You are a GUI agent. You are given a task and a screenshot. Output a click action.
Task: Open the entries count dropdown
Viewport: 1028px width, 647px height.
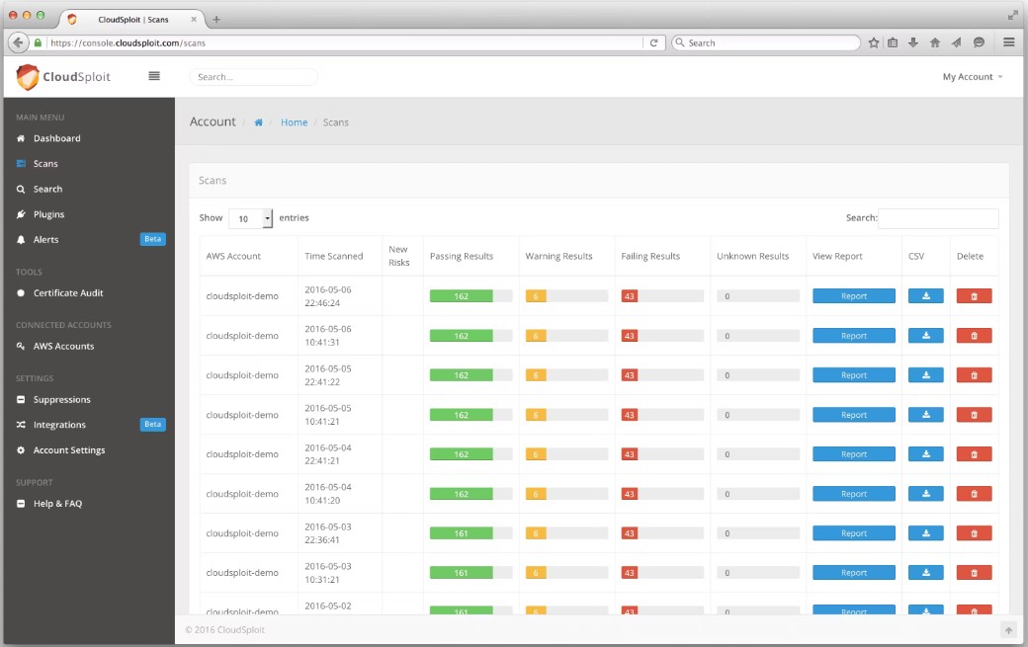tap(250, 218)
